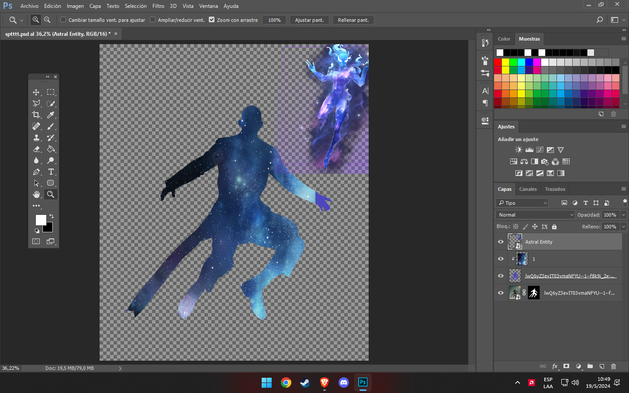Open the Relleno slider dropdown arrow
This screenshot has height=393, width=629.
[x=624, y=227]
